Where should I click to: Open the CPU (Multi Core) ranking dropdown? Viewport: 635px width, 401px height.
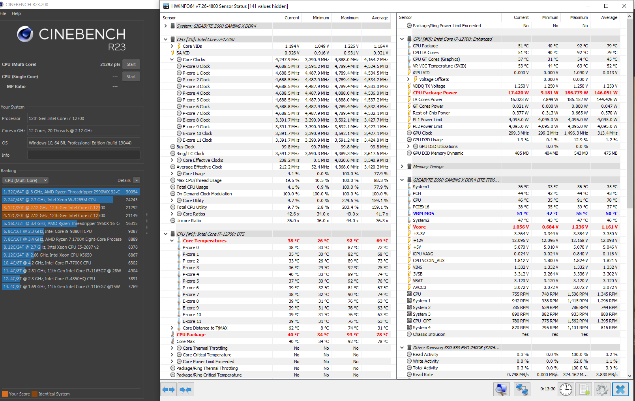click(26, 180)
